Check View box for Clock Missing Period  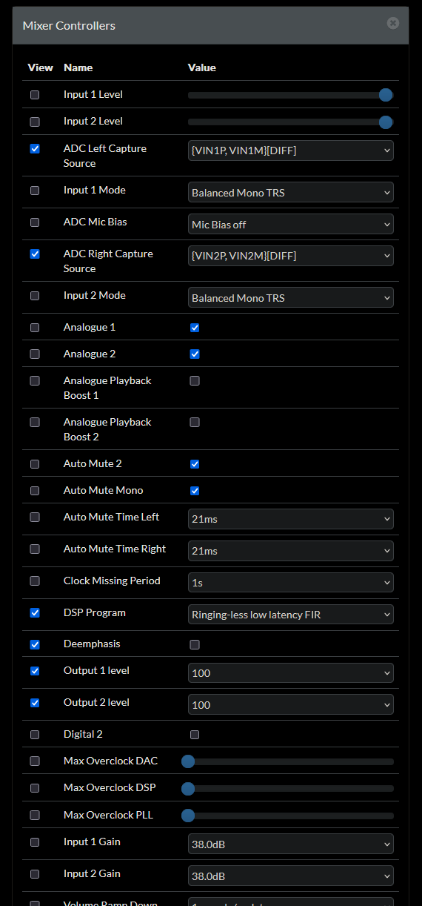click(35, 581)
